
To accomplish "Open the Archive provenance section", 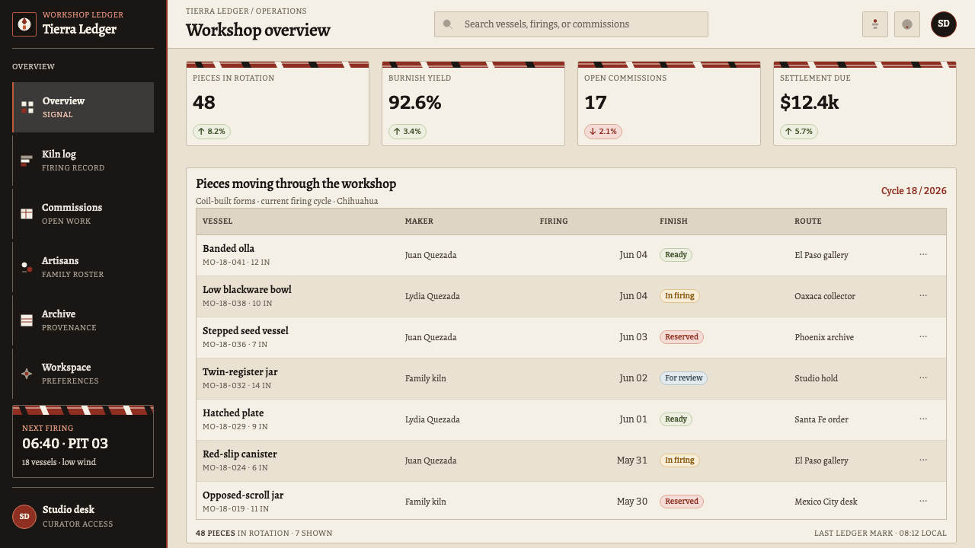I will (x=83, y=320).
